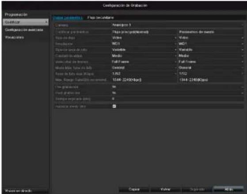Open event Variable bitrate type dropdown
The image size is (247, 194).
coord(211,50)
